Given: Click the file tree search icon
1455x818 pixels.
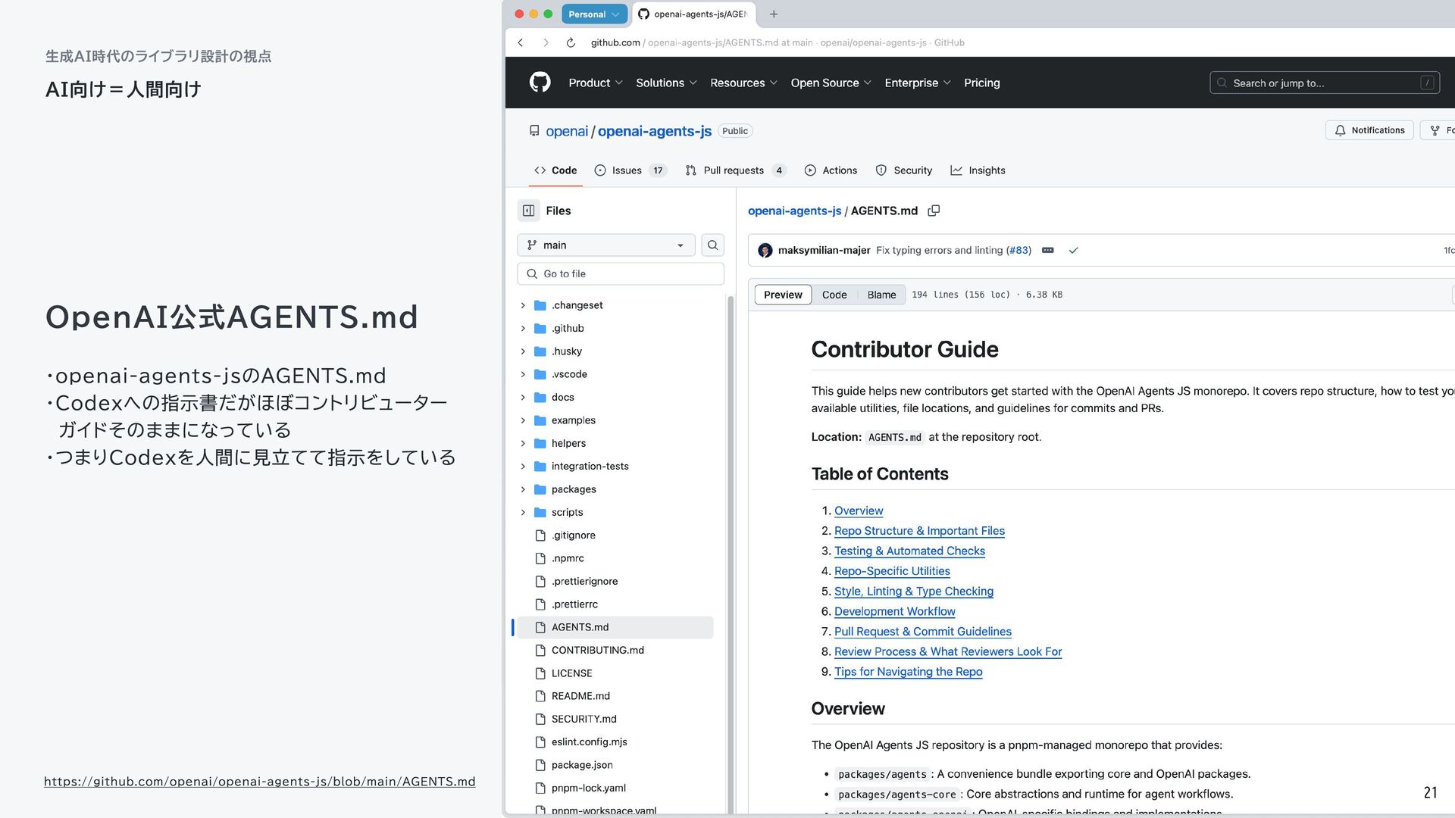Looking at the screenshot, I should pos(712,245).
